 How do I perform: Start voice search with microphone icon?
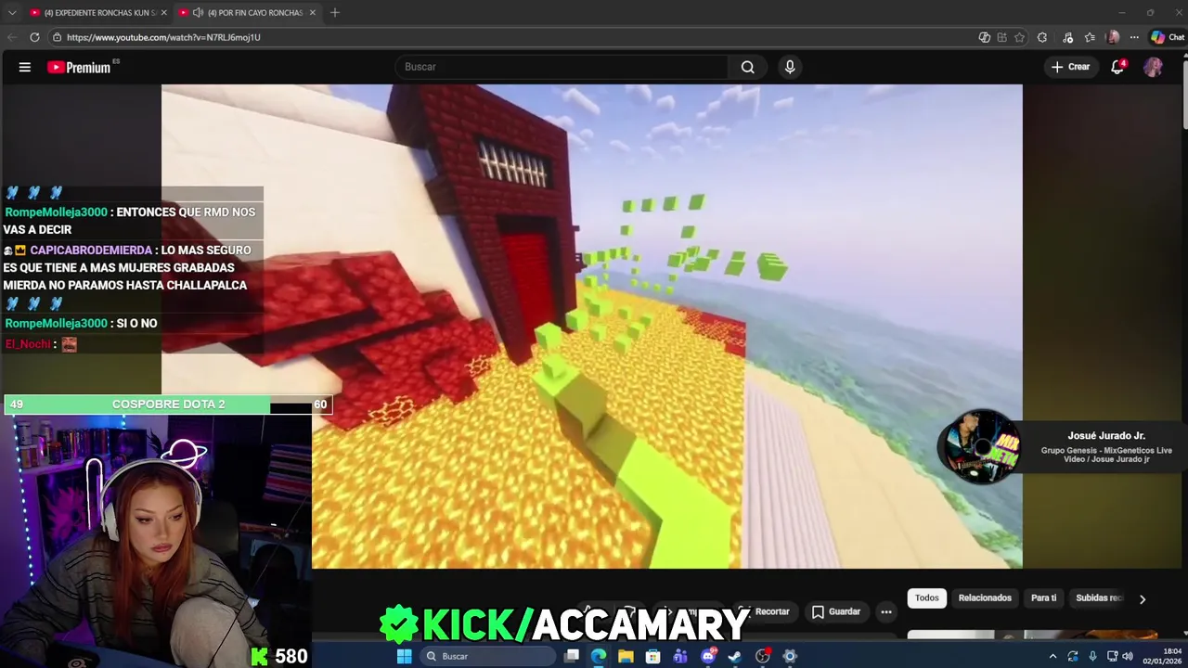point(790,67)
